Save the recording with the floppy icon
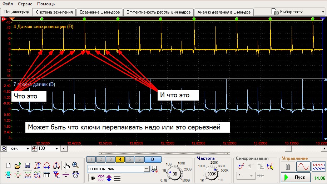 point(27,165)
